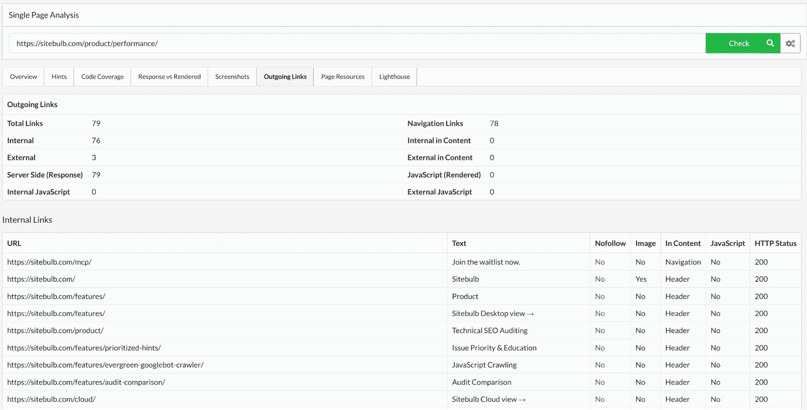Click the Single Page Analysis title
Screen dimensions: 807x410
tap(44, 15)
